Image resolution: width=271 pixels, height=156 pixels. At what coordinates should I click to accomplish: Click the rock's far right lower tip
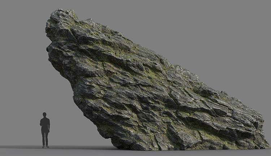click(266, 144)
